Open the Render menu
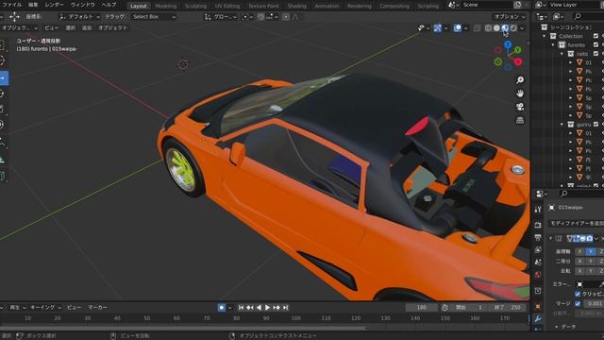 pyautogui.click(x=54, y=5)
